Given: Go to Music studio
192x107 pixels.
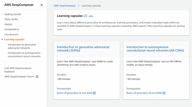Looking at the screenshot, I should pos(11,19).
